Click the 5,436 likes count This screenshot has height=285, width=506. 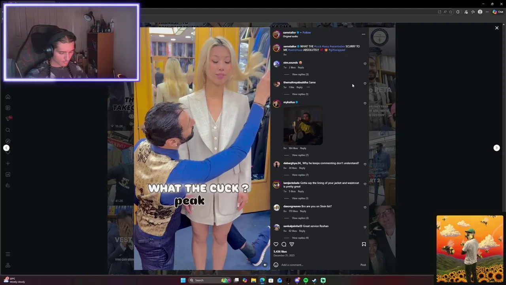pyautogui.click(x=280, y=251)
